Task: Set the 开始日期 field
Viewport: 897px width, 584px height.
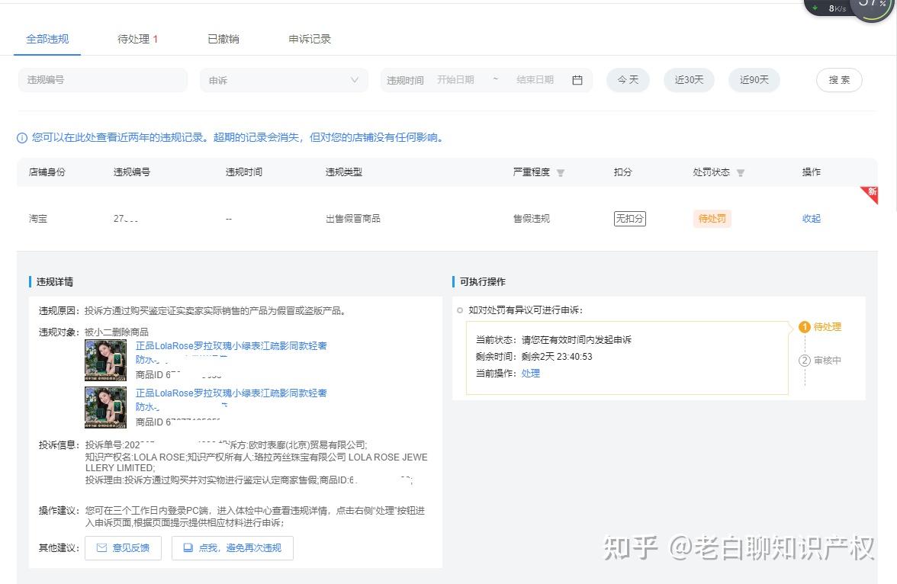Action: point(455,80)
